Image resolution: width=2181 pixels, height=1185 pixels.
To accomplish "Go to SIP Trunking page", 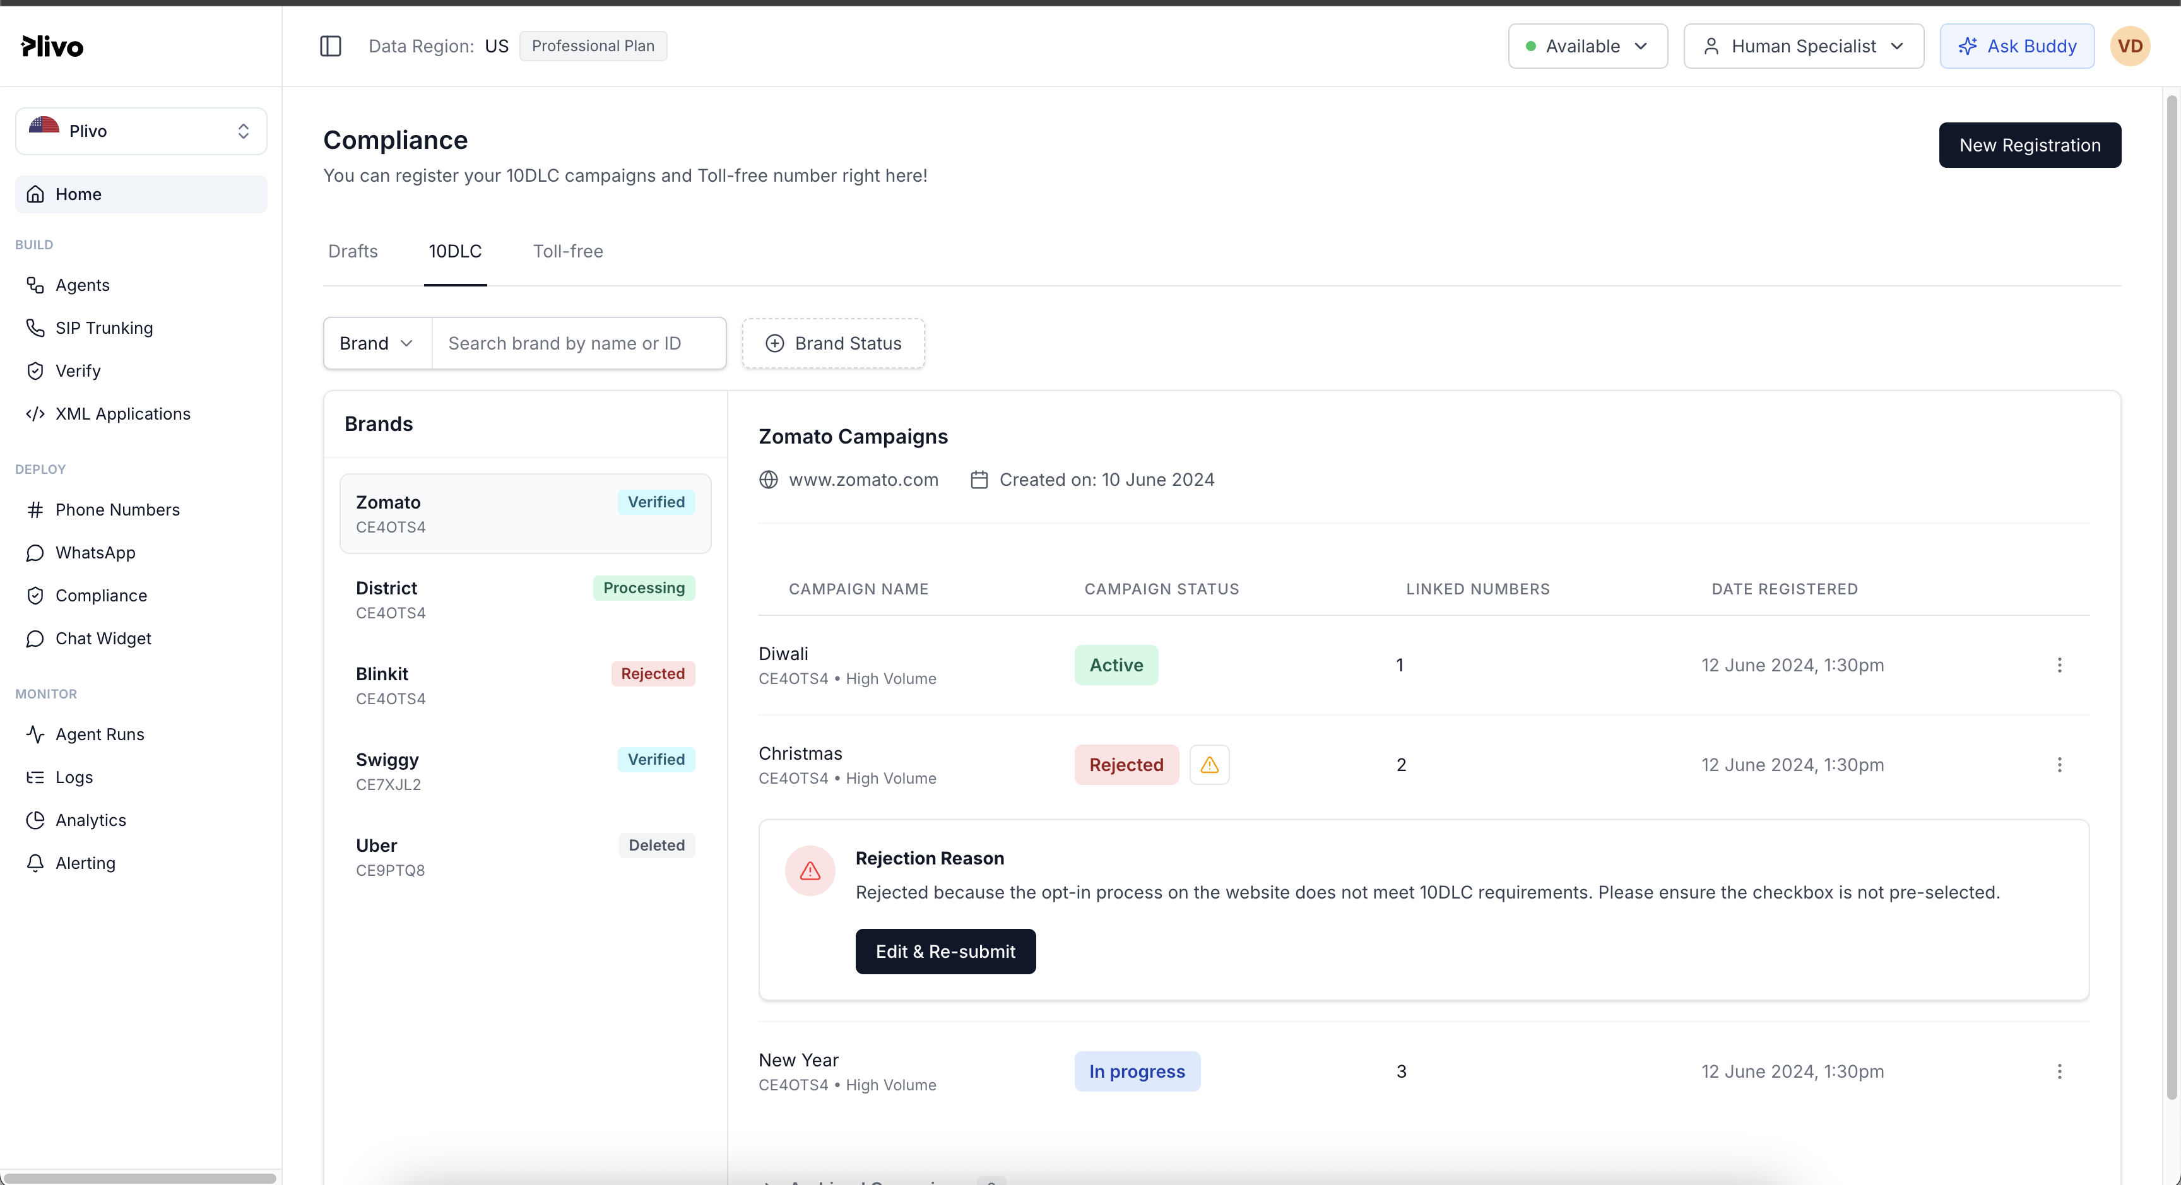I will pos(141,327).
